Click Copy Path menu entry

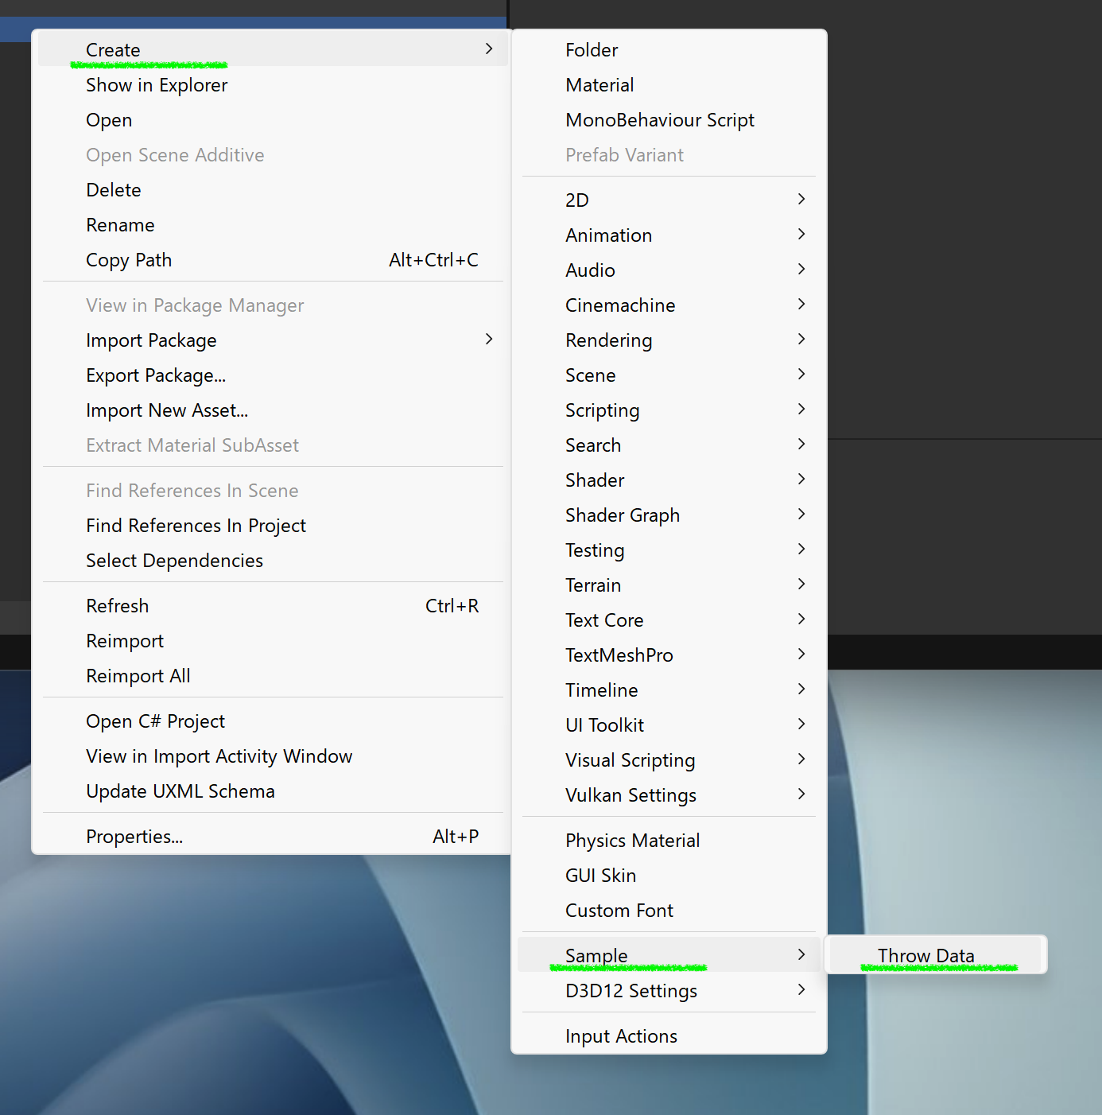[129, 260]
